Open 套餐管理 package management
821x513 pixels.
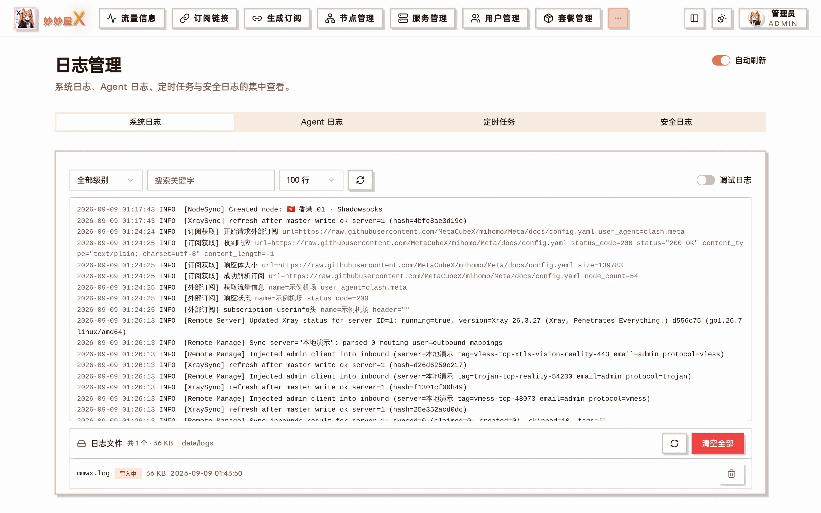point(568,18)
